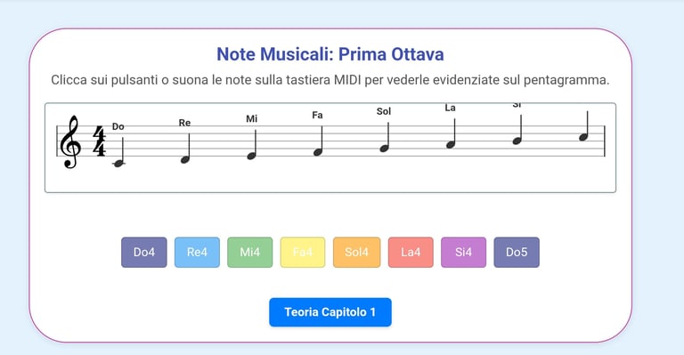Play the yellow Fa4 button
Screen dimensions: 684x355
(x=303, y=252)
